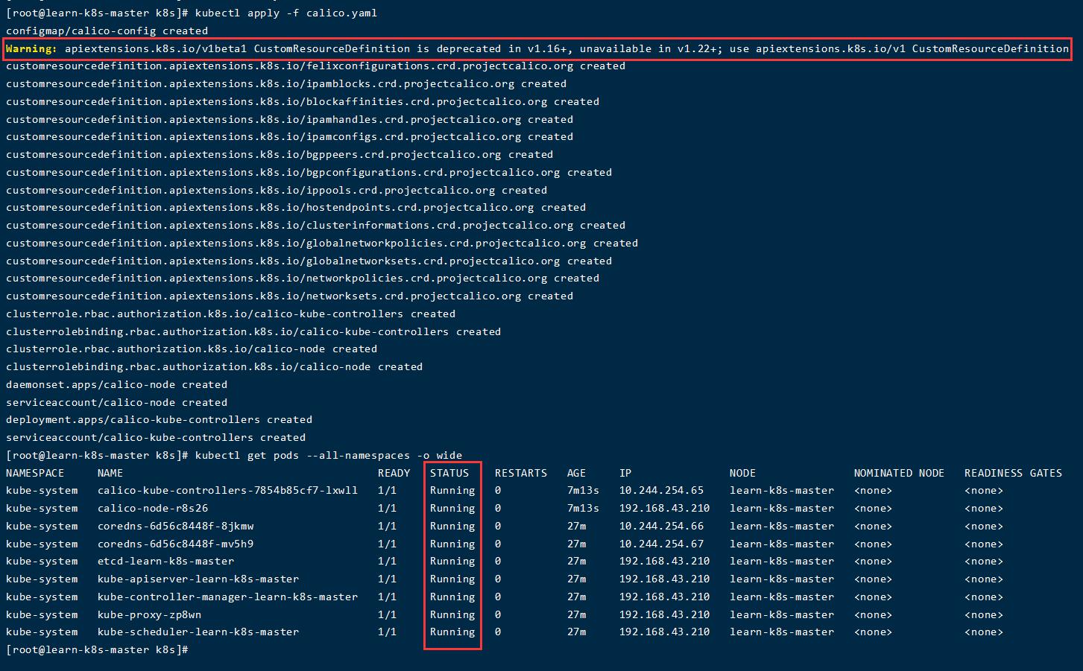Click the final empty shell prompt line

tap(97, 650)
